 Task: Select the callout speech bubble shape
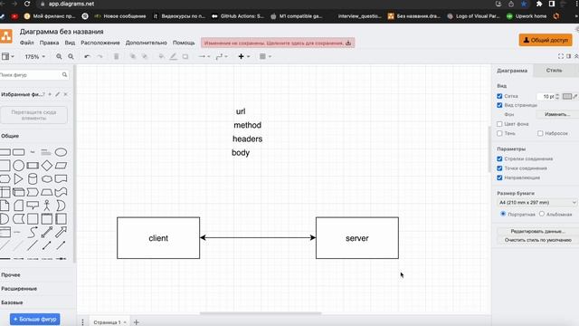(33, 206)
